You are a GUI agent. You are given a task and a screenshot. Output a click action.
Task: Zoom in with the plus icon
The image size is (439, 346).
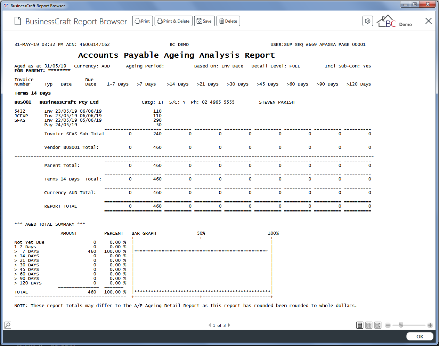[x=430, y=325]
